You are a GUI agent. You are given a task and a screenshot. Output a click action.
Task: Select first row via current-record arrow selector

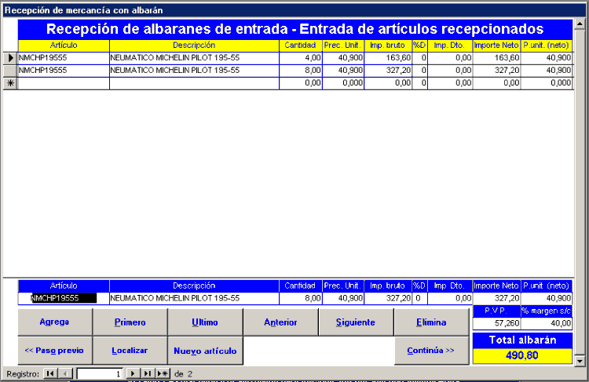tap(10, 58)
